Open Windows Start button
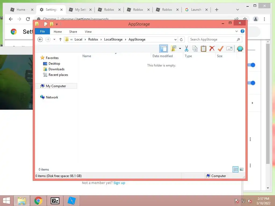 (x=6, y=201)
